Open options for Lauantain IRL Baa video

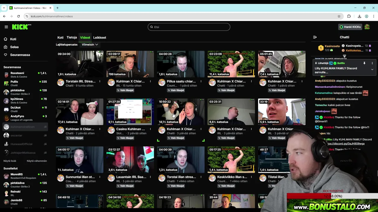point(150,177)
